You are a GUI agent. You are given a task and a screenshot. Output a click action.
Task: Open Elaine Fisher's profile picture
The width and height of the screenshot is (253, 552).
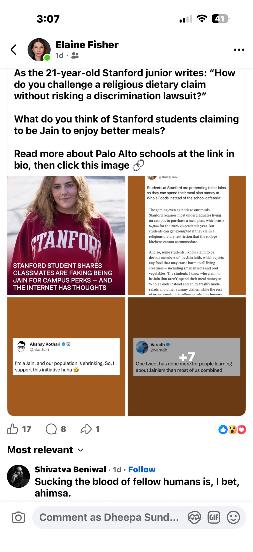[x=39, y=50]
